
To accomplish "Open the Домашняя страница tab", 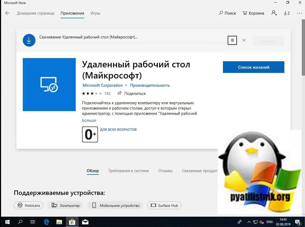I will click(35, 13).
